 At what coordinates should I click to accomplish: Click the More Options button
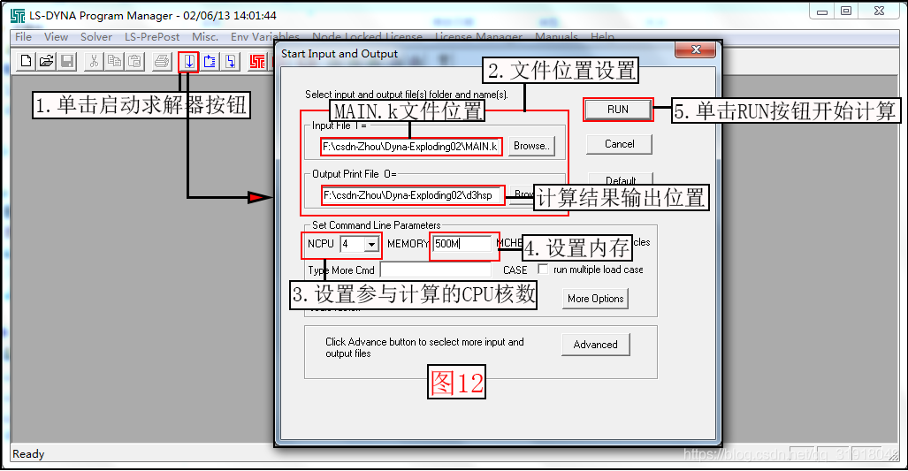pos(595,299)
